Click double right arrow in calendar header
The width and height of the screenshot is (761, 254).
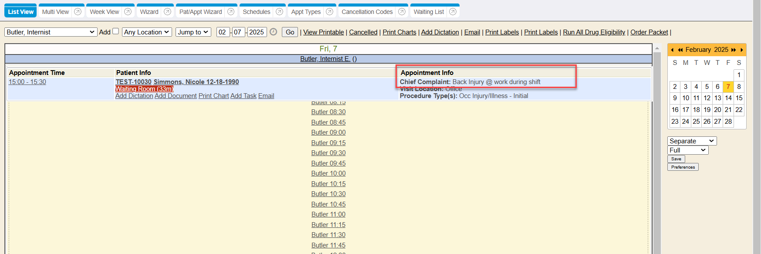click(x=734, y=50)
